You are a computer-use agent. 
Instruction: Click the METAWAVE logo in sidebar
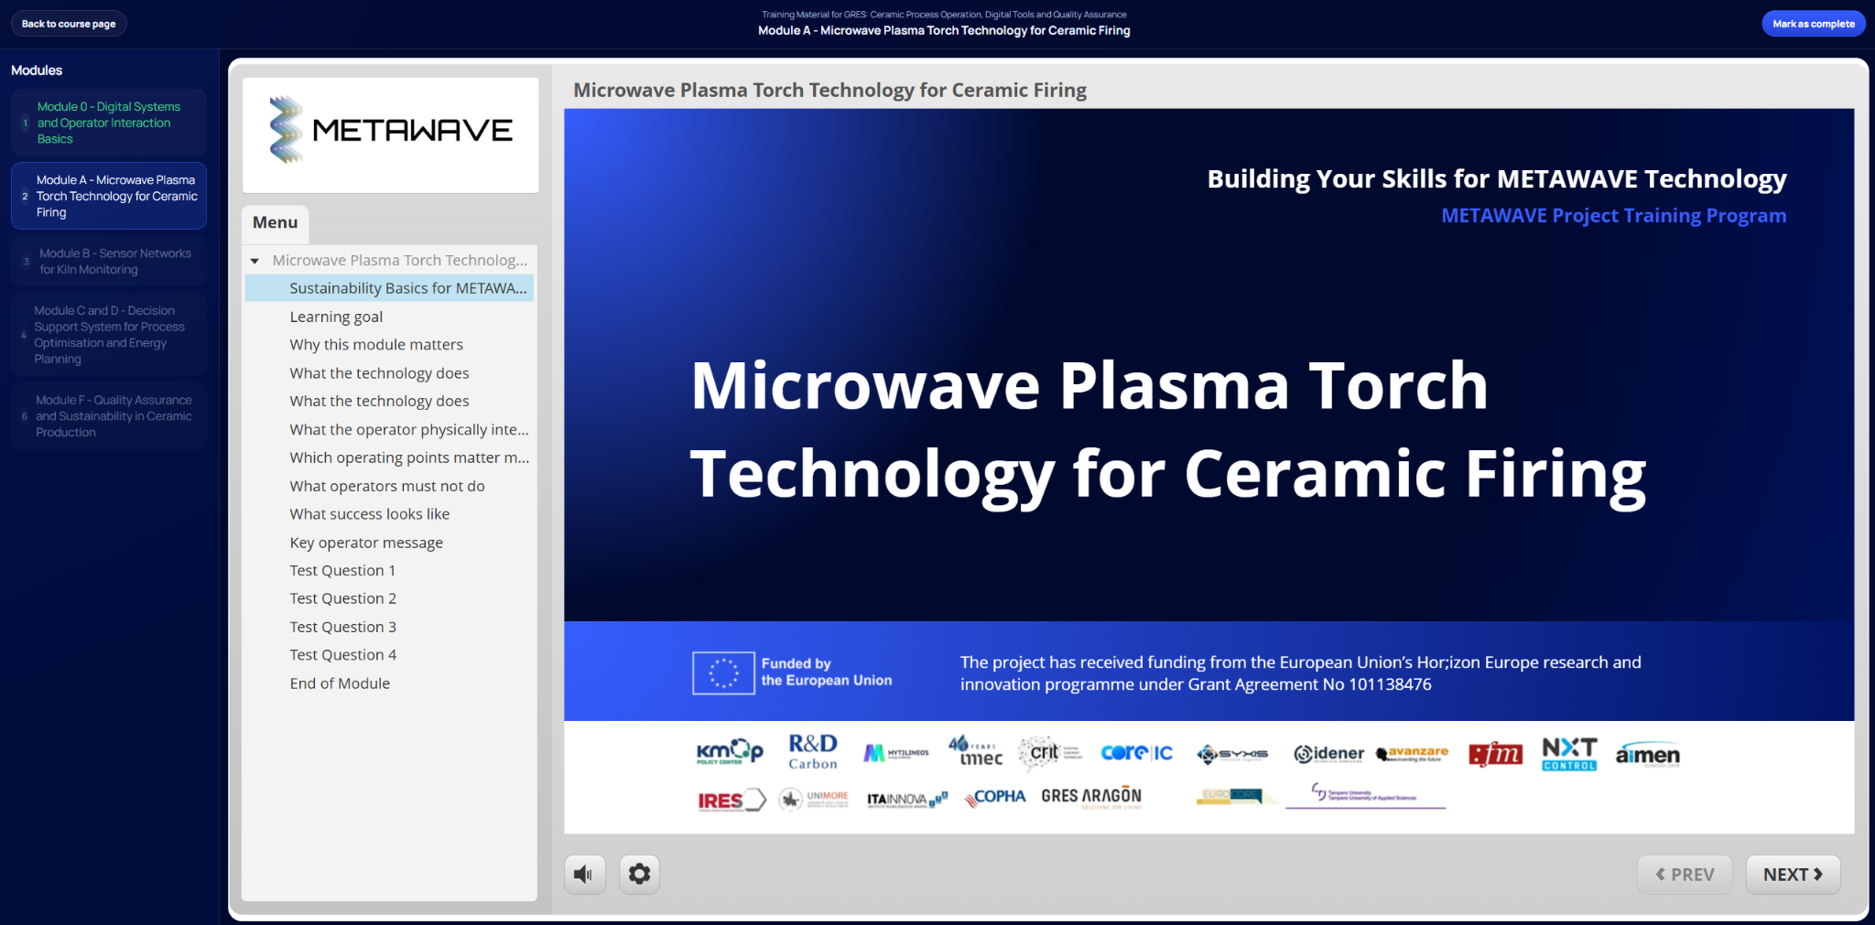coord(391,130)
